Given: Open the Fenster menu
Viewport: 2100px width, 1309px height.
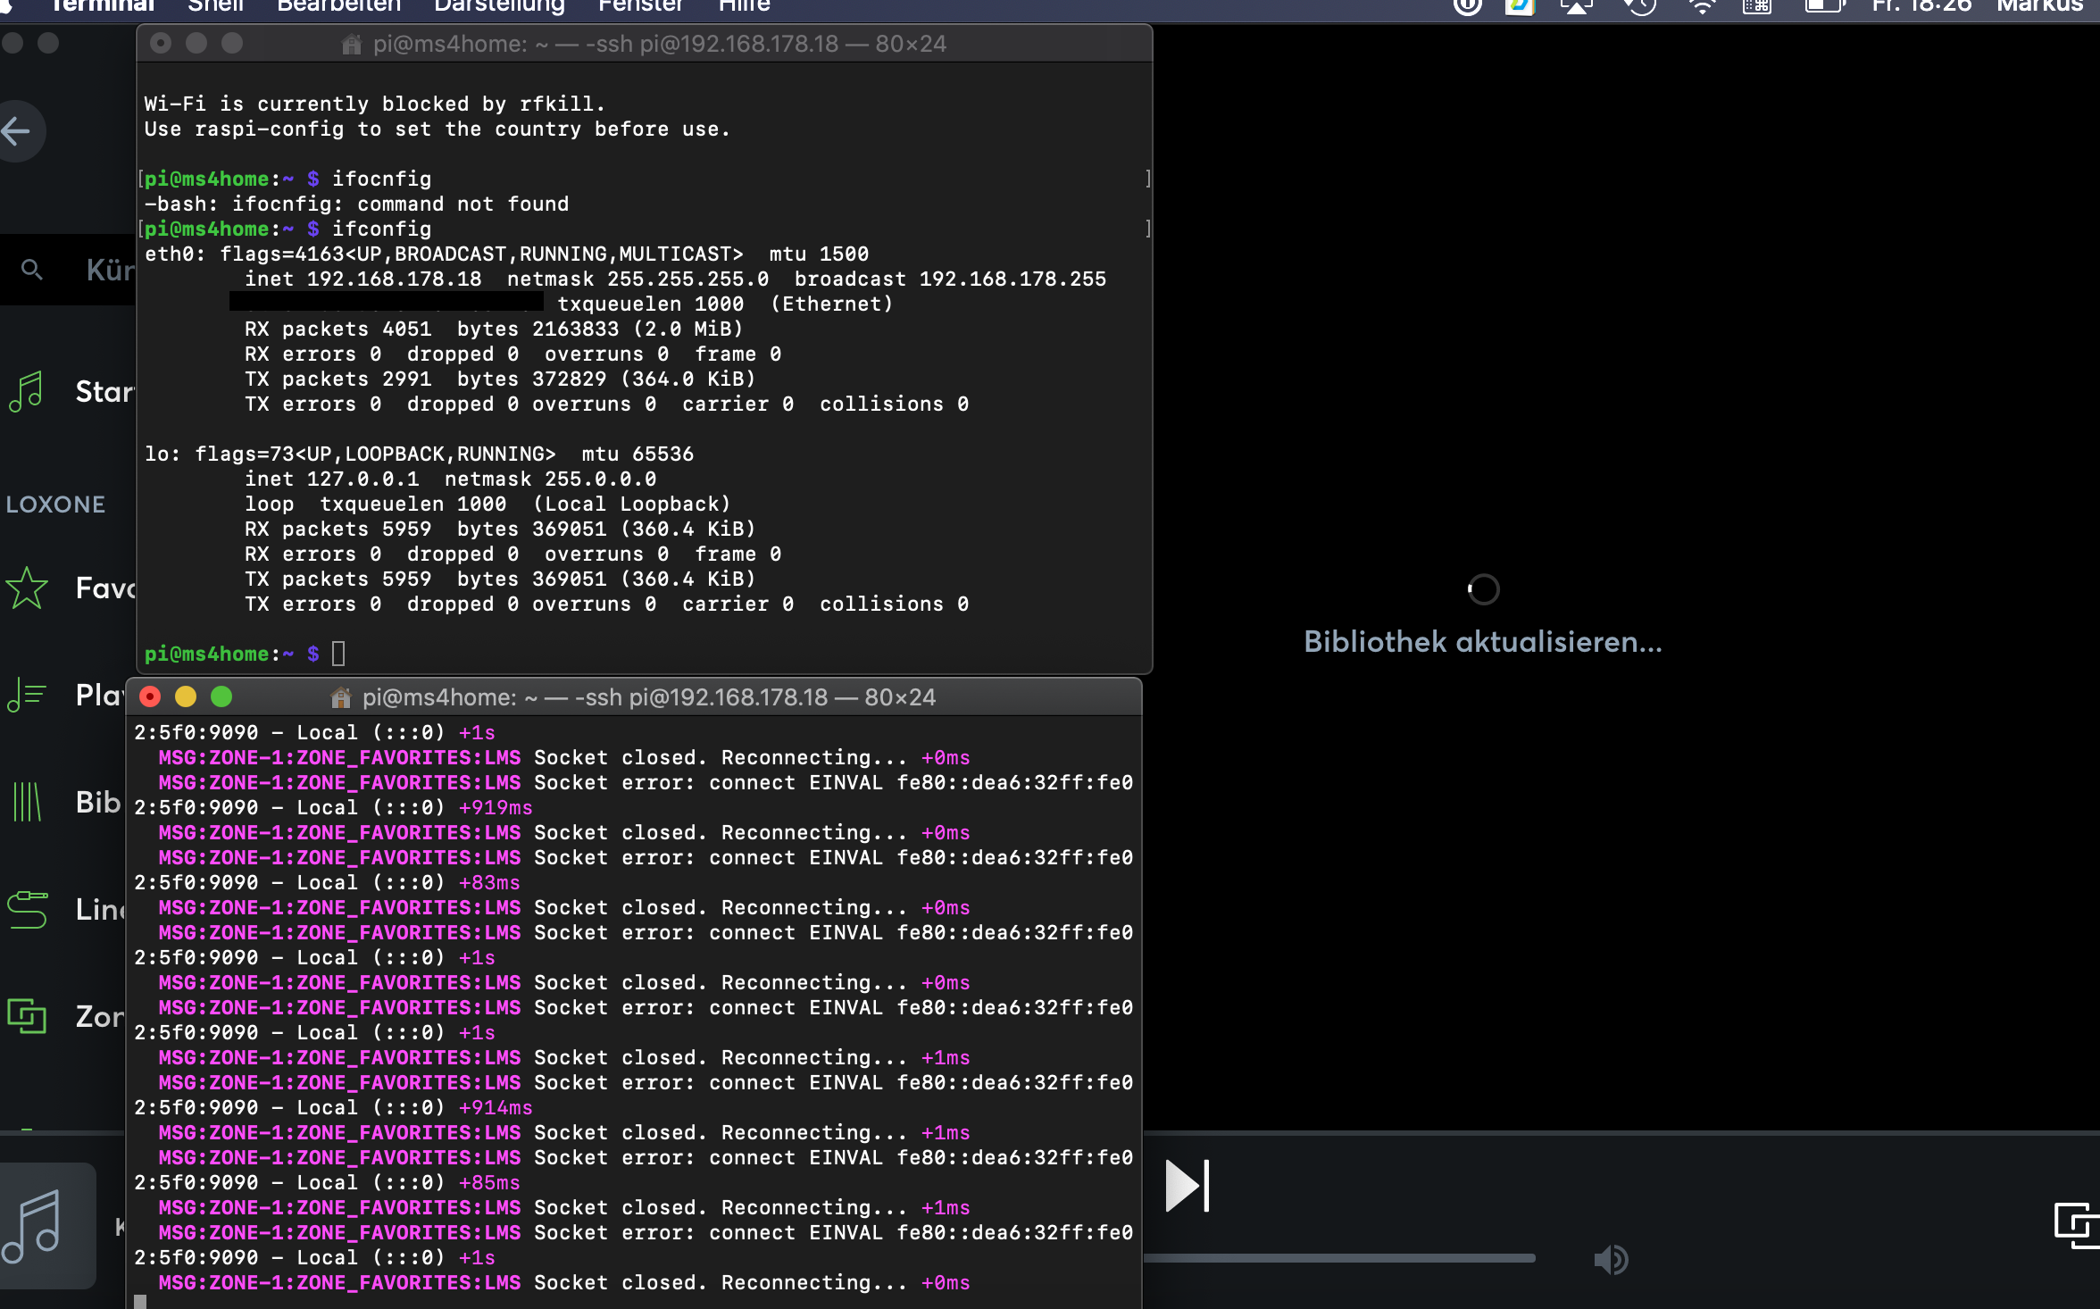Looking at the screenshot, I should (x=640, y=7).
